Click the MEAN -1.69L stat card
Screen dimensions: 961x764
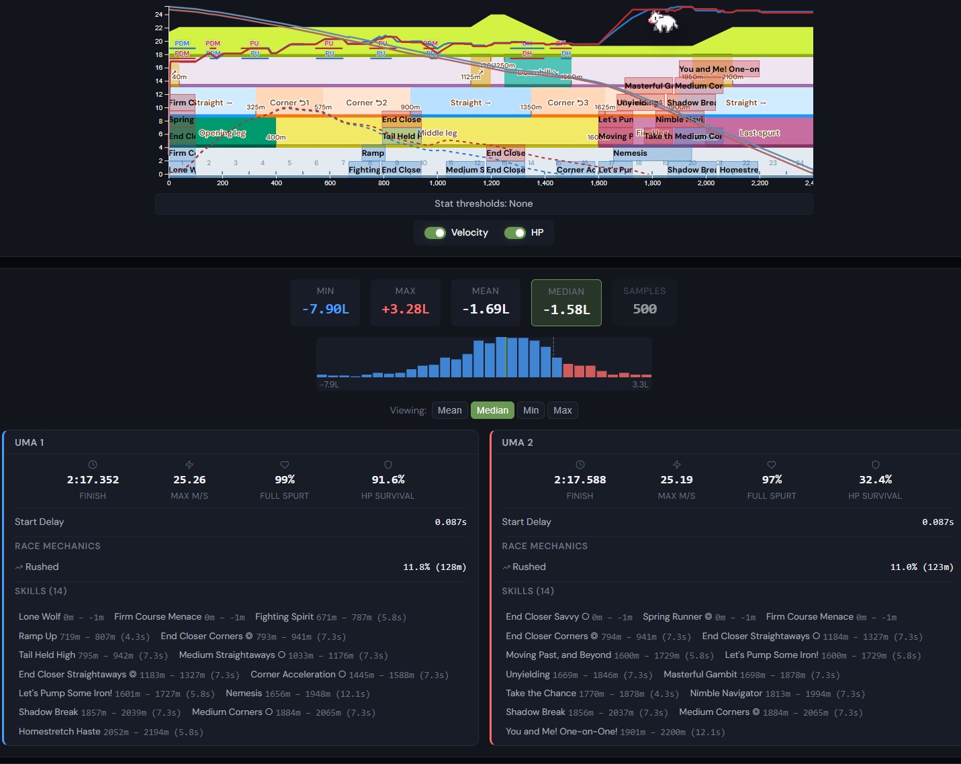[486, 303]
